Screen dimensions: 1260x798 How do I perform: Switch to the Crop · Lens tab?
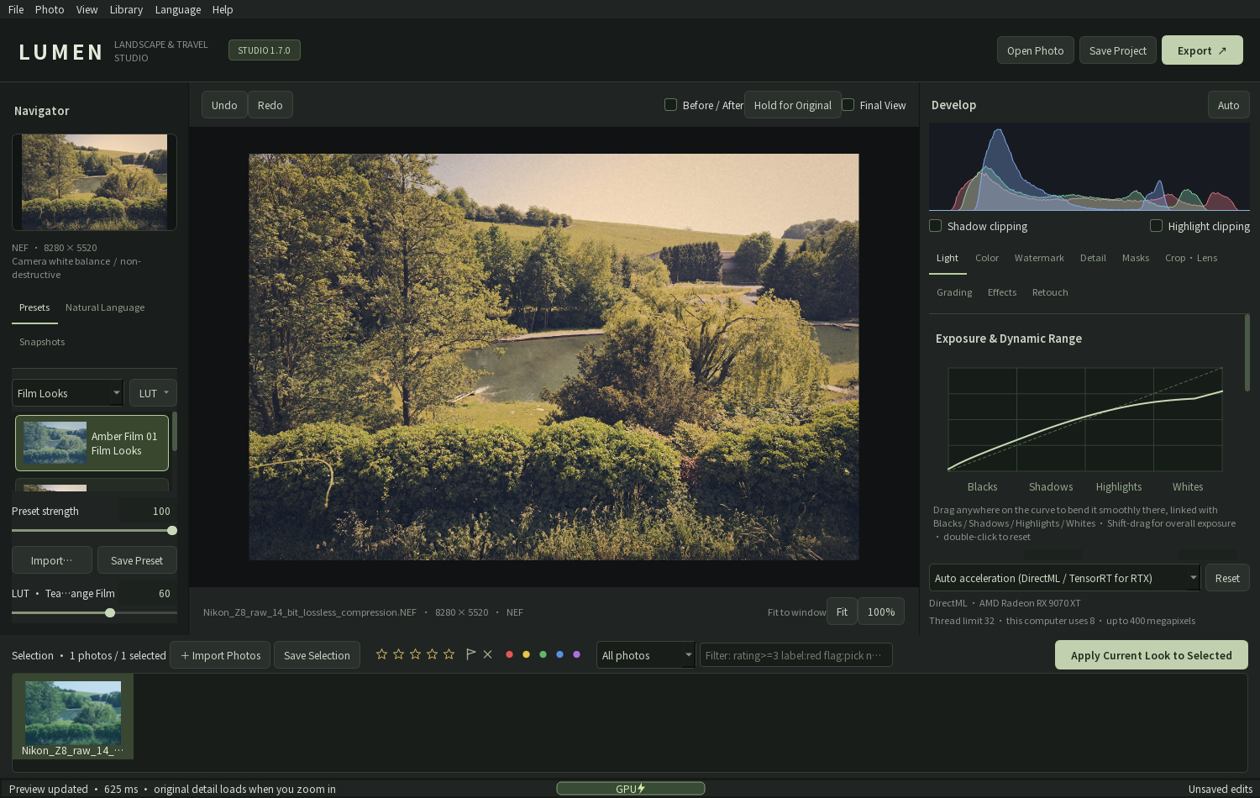click(x=1191, y=258)
